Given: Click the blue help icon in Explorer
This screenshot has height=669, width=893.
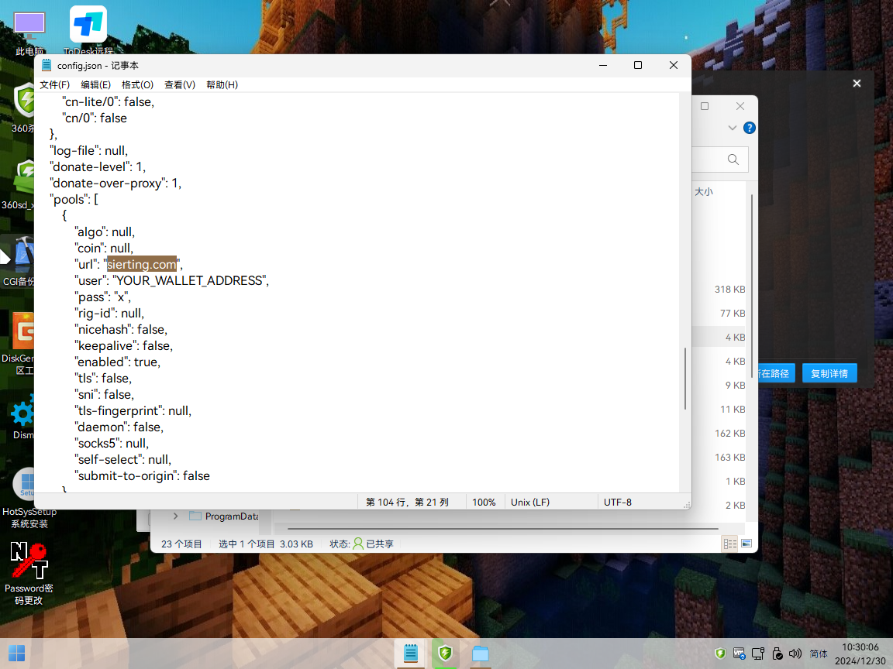Looking at the screenshot, I should pos(750,128).
